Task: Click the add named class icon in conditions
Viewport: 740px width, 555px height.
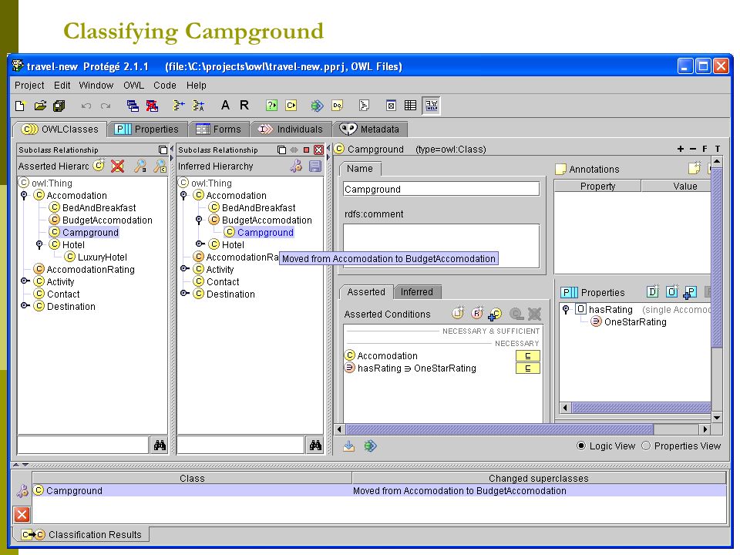Action: (x=495, y=314)
